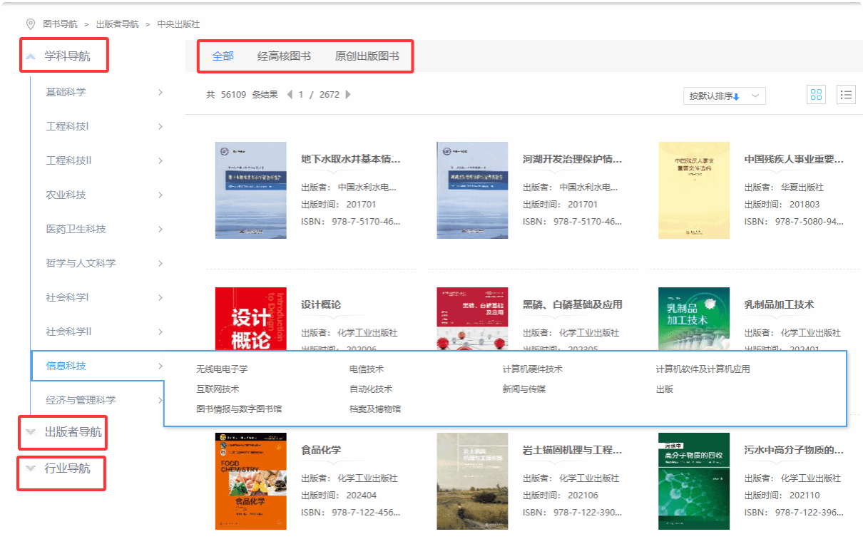The width and height of the screenshot is (863, 544).
Task: Select the 经高核图书 tab
Action: click(x=284, y=56)
